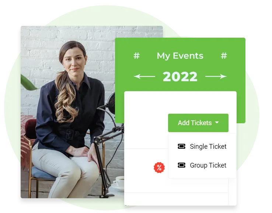Advance to next year with right arrow
Screen dimensions: 272x213
(216, 76)
